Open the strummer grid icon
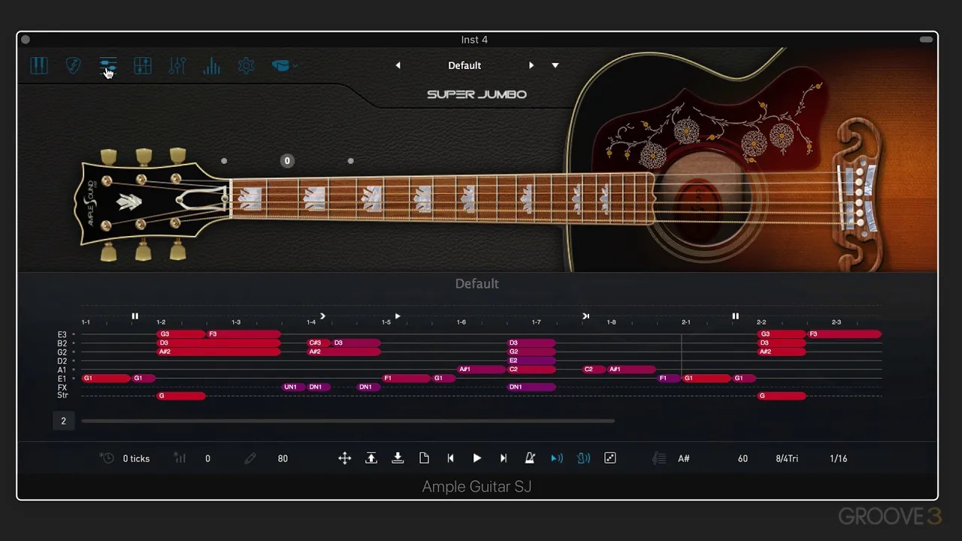962x541 pixels. coord(143,65)
